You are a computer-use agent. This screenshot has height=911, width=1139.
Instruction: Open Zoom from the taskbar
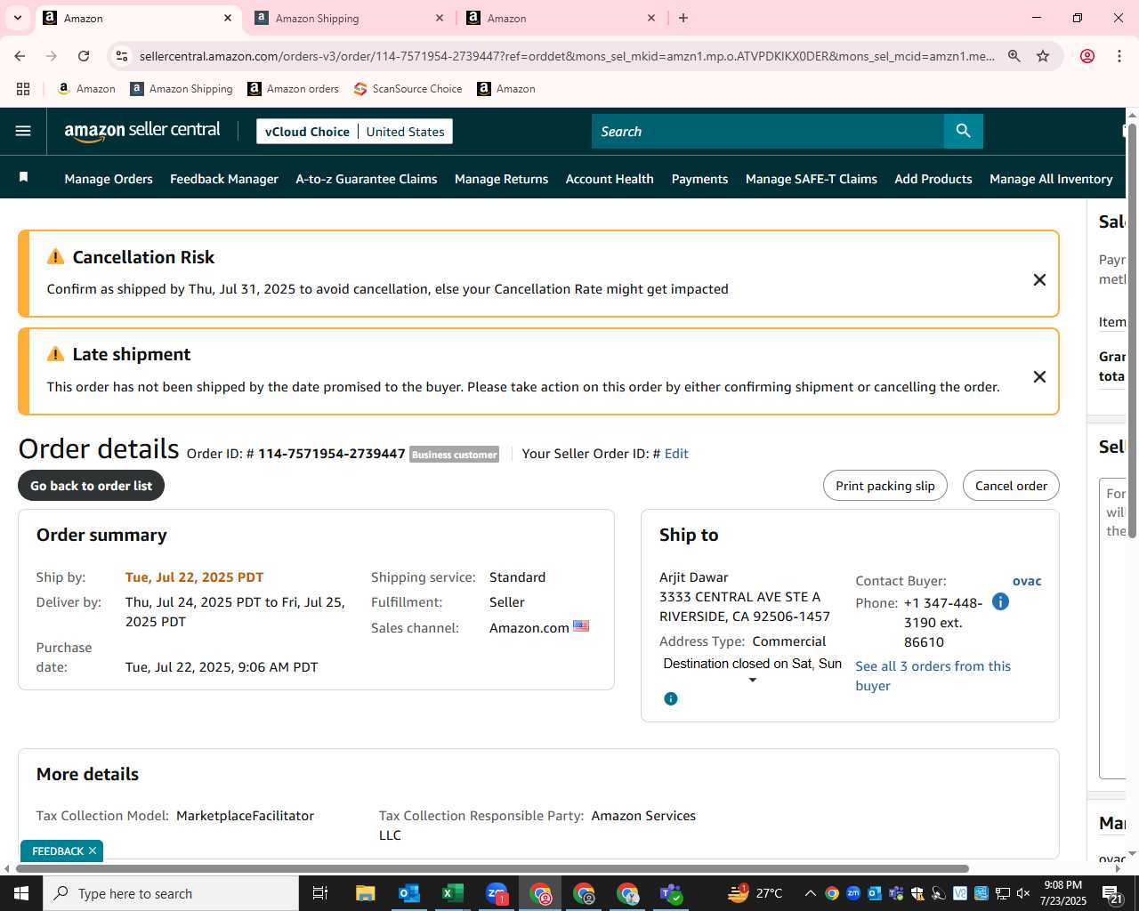click(x=496, y=893)
